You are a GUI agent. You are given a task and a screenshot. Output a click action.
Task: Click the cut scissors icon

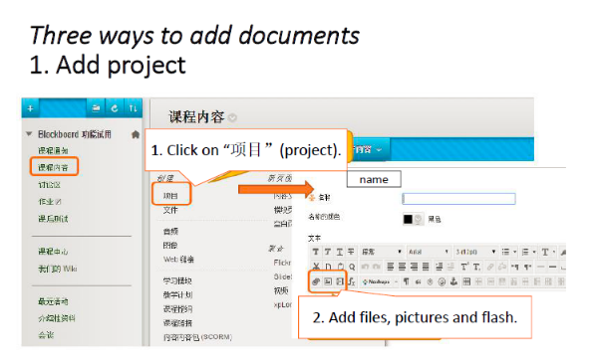316,267
